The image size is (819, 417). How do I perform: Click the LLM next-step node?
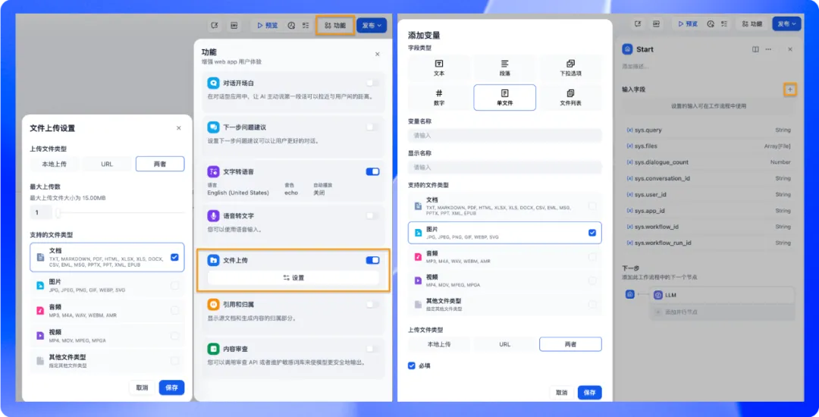[x=723, y=295]
